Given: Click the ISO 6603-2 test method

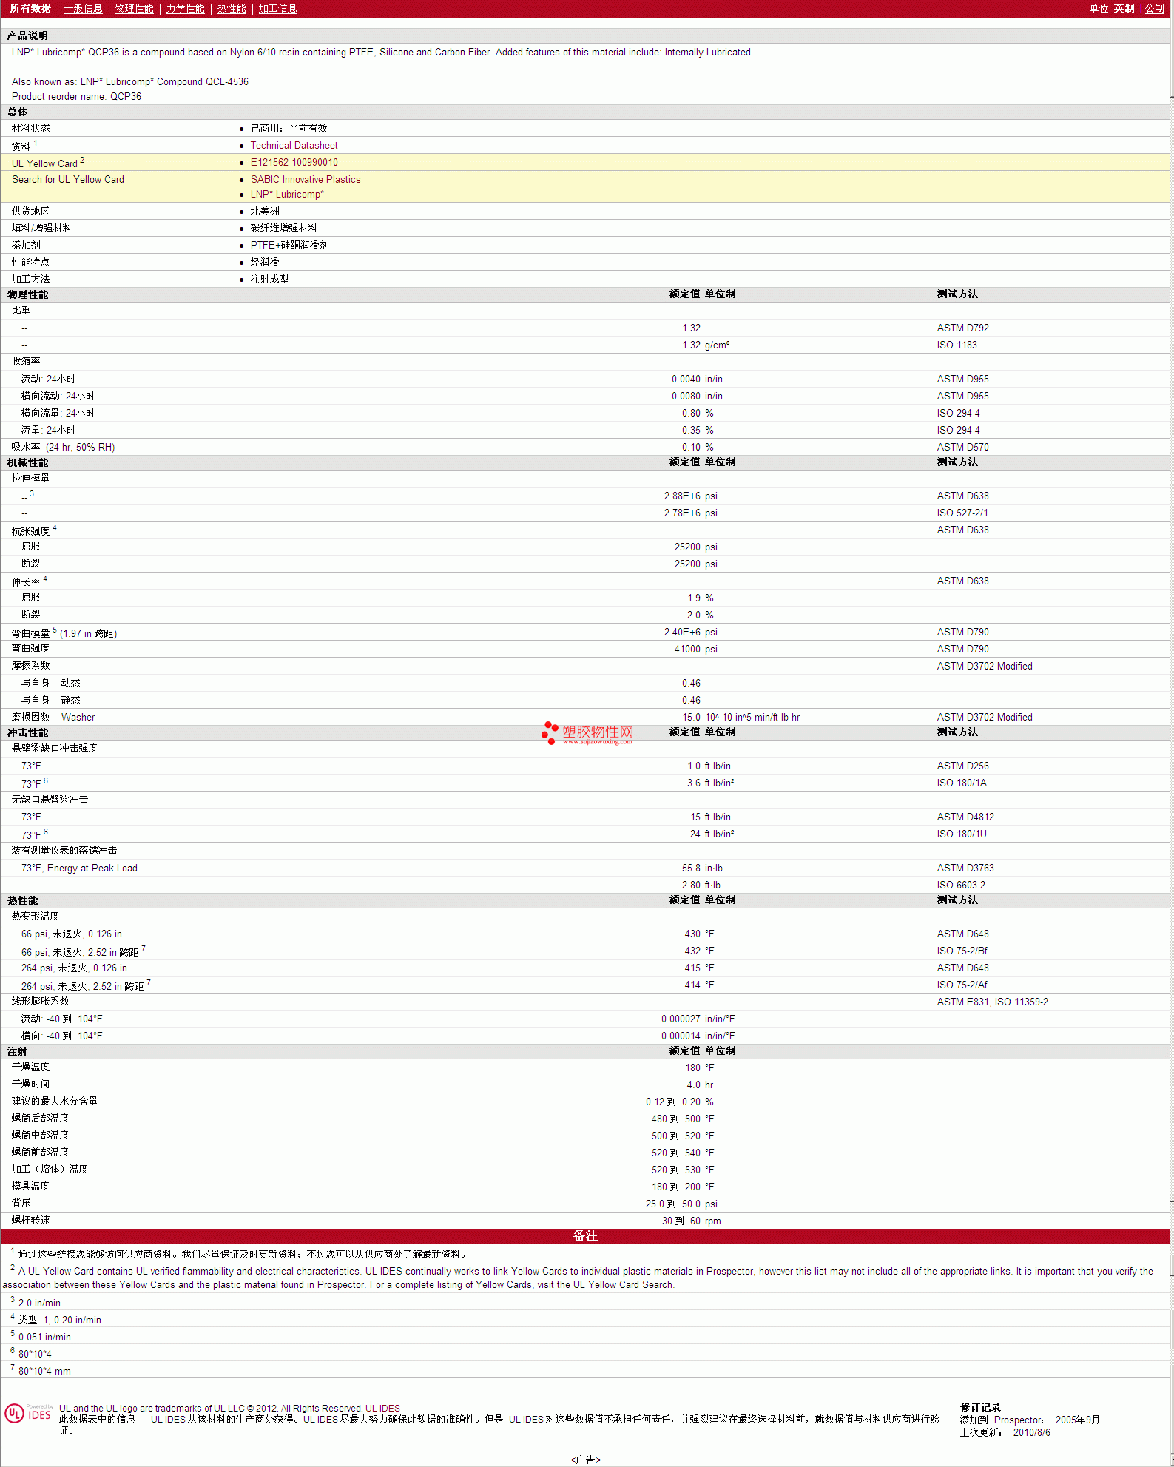Looking at the screenshot, I should (x=961, y=886).
